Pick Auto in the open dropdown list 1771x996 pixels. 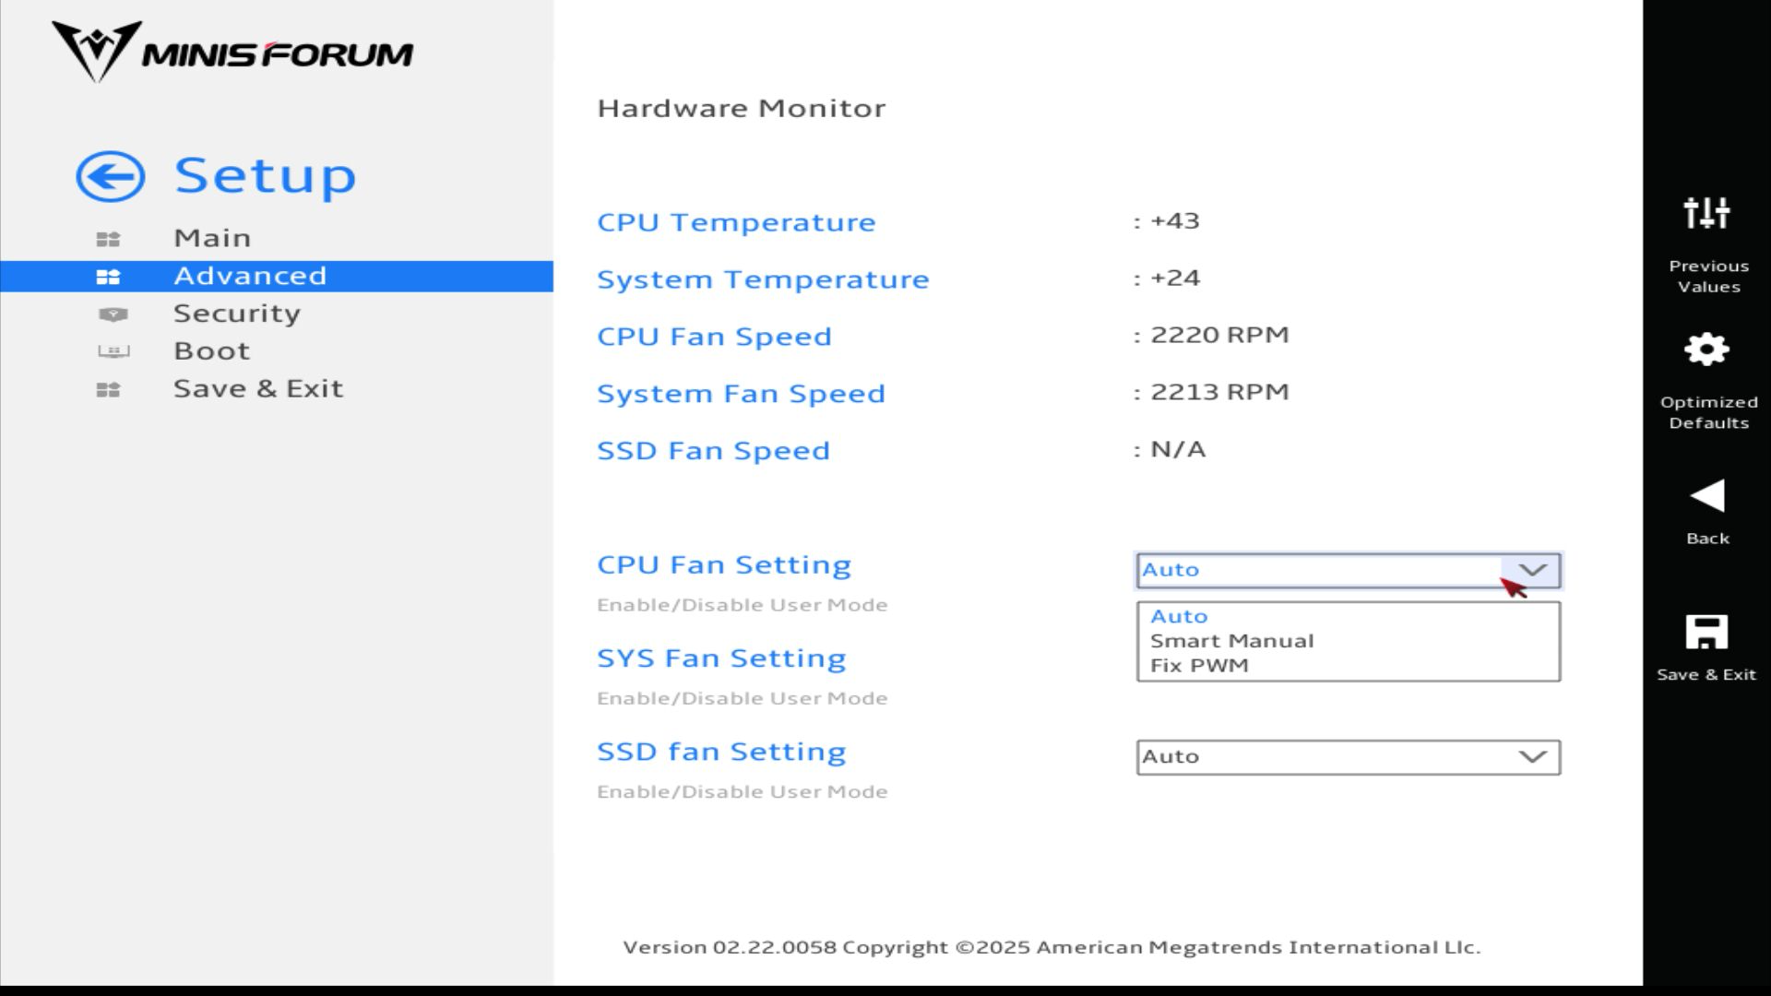[x=1179, y=616]
